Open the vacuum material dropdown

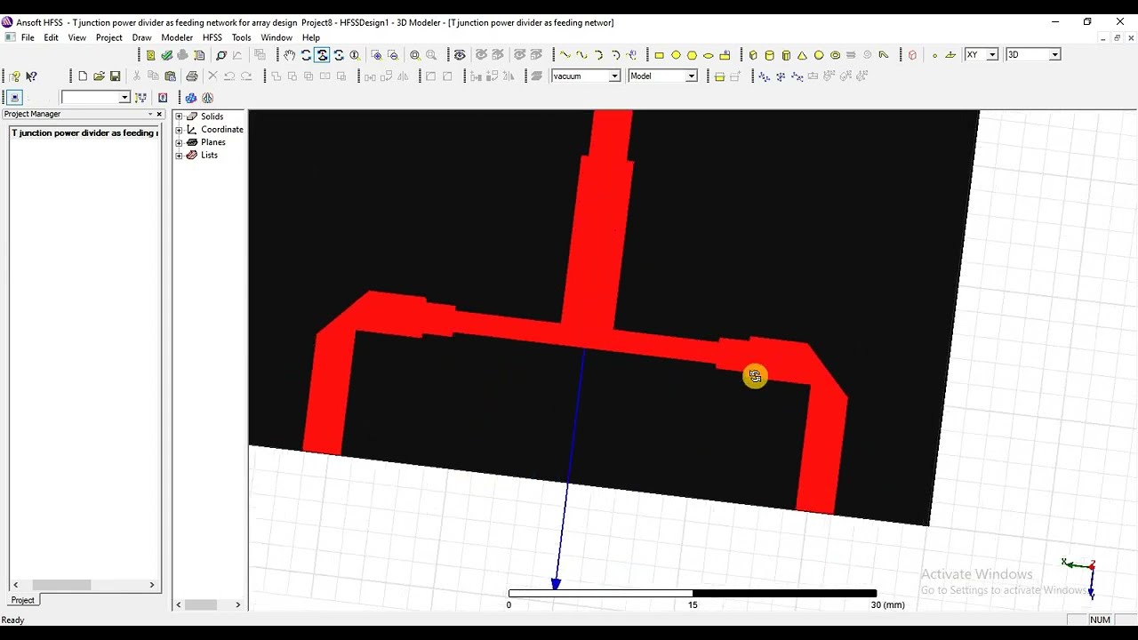(614, 76)
